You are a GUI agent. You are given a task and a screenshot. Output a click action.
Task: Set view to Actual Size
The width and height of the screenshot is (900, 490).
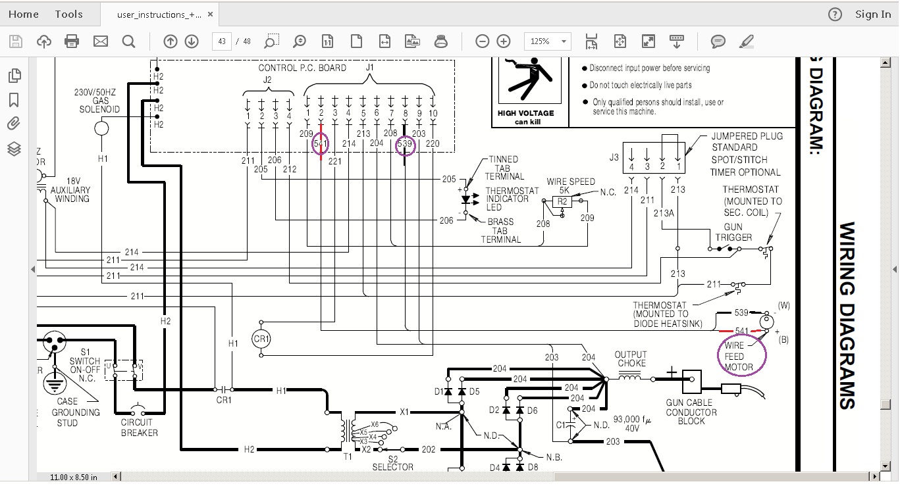pos(328,41)
